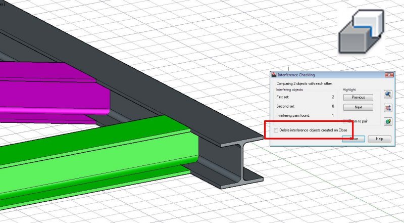The width and height of the screenshot is (404, 223).
Task: Click the 'Interfering pairs found:' label
Action: click(293, 116)
